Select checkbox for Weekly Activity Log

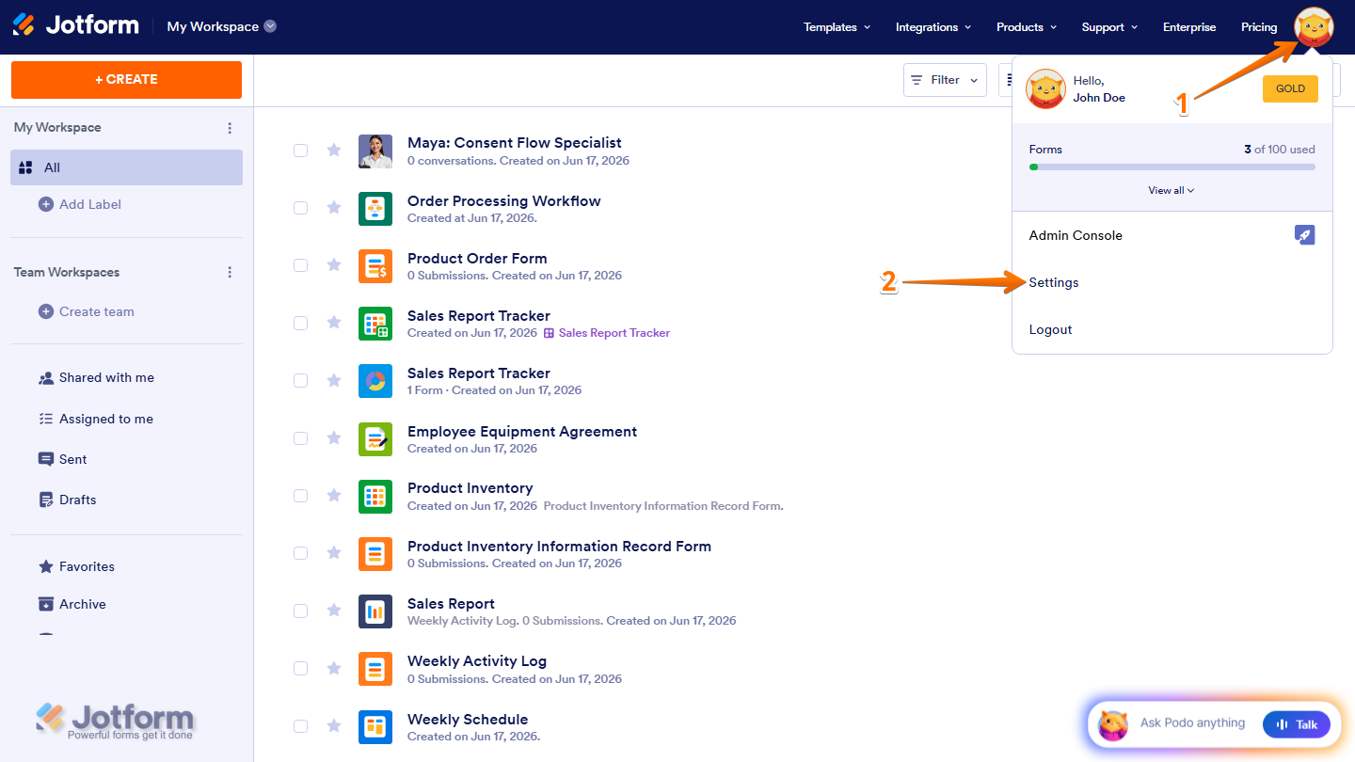[300, 668]
